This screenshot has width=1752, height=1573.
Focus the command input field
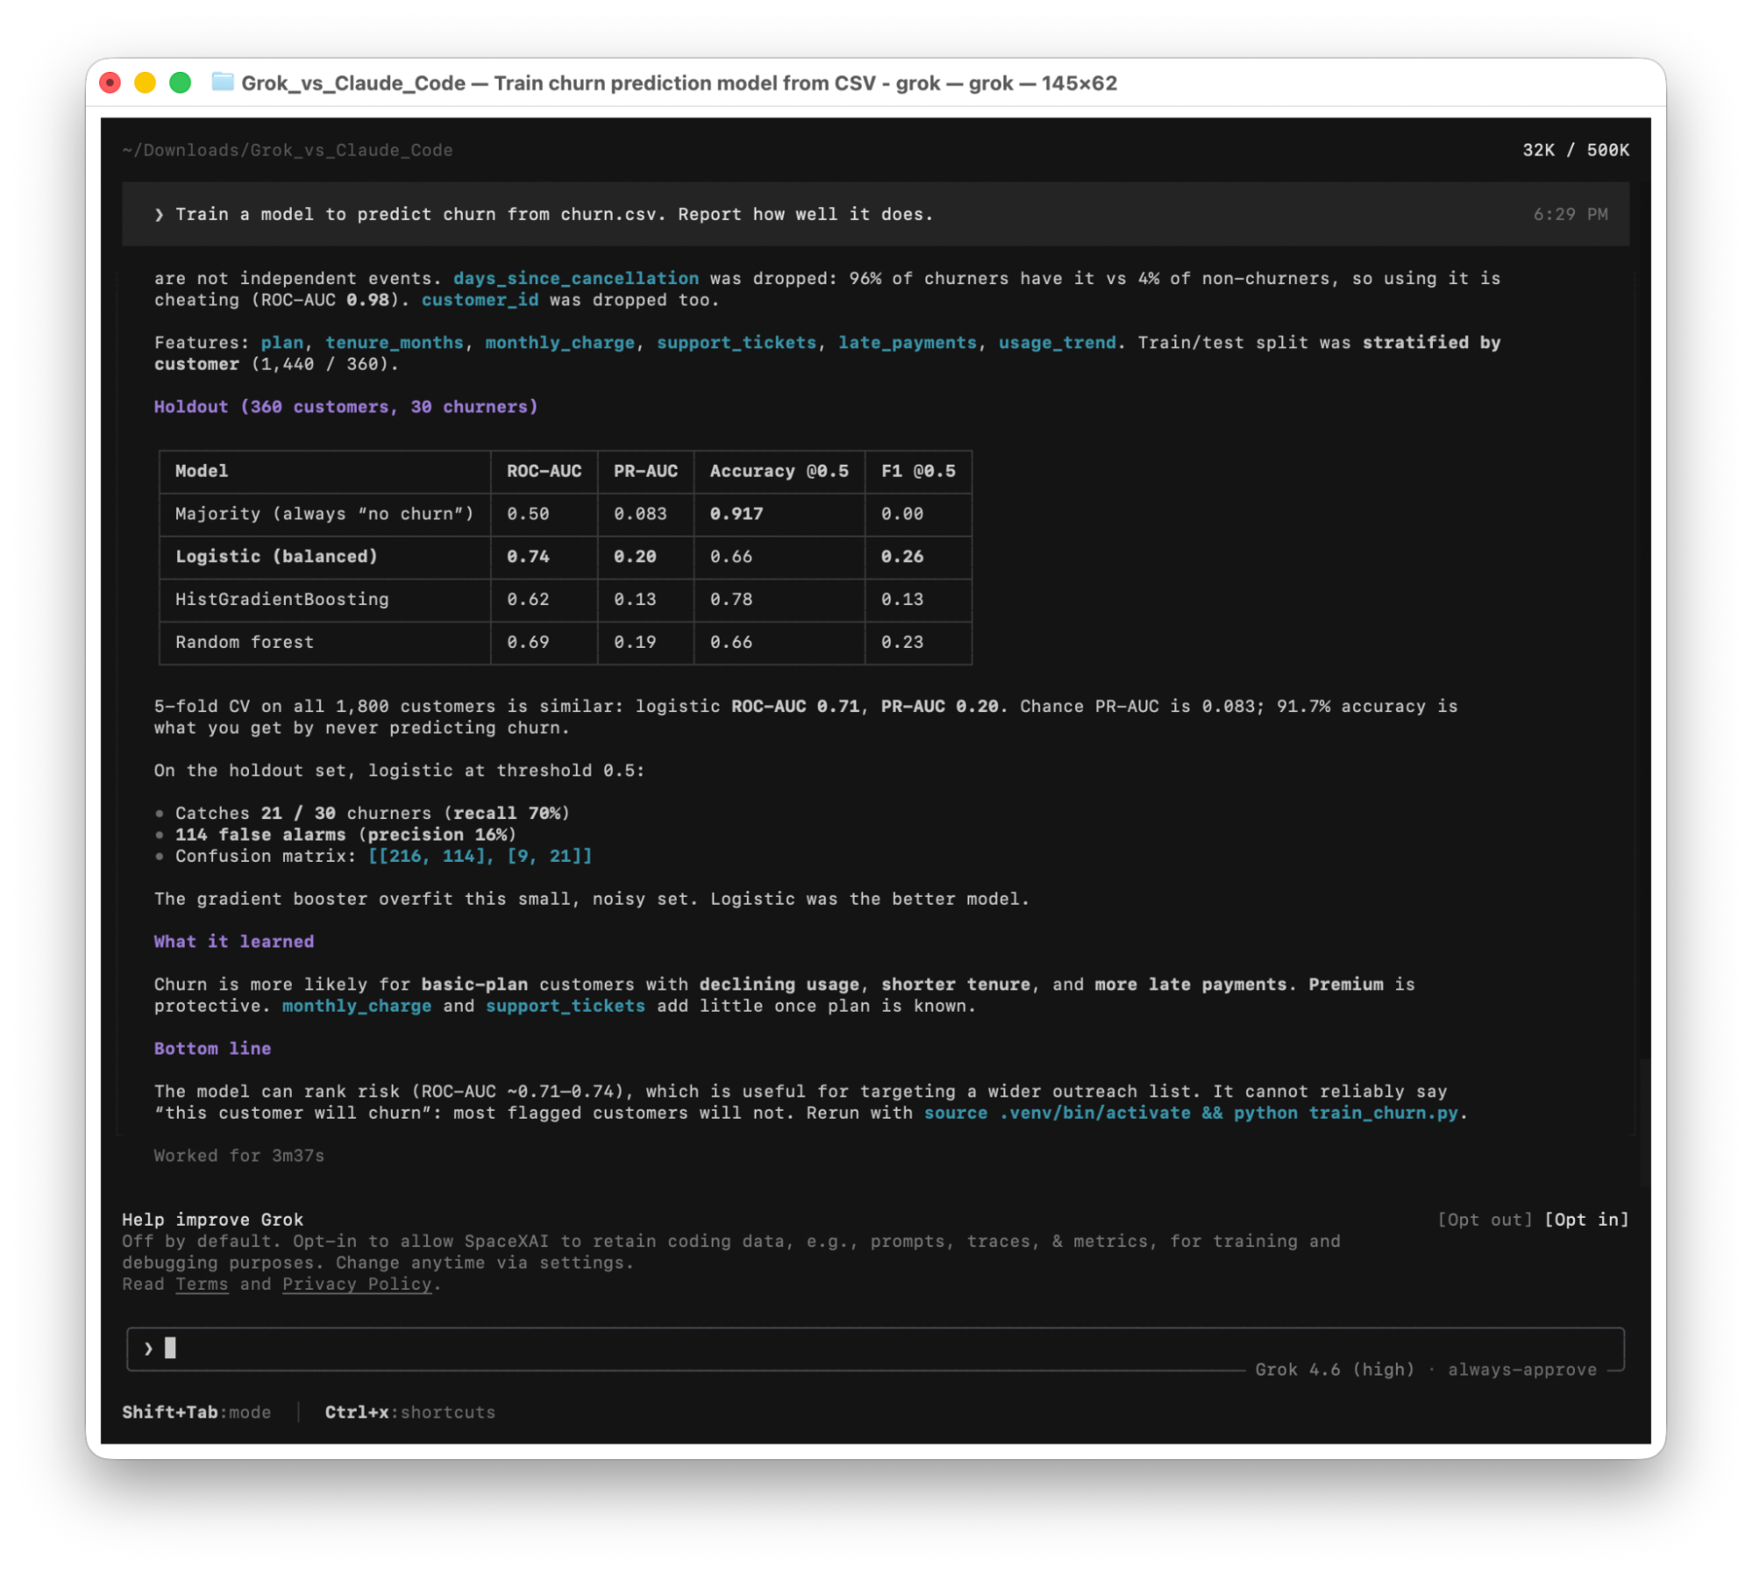pos(875,1349)
